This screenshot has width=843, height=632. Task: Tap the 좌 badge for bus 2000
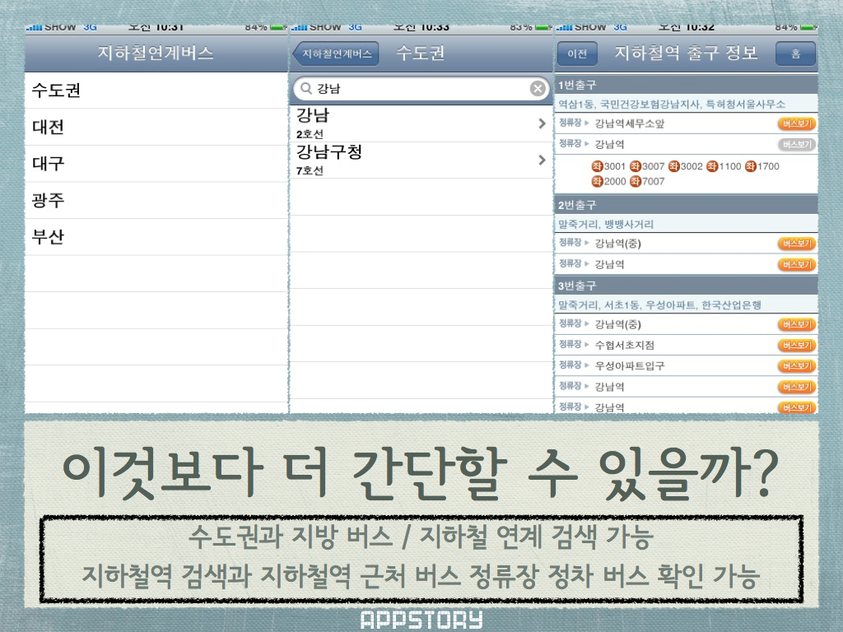pos(597,181)
